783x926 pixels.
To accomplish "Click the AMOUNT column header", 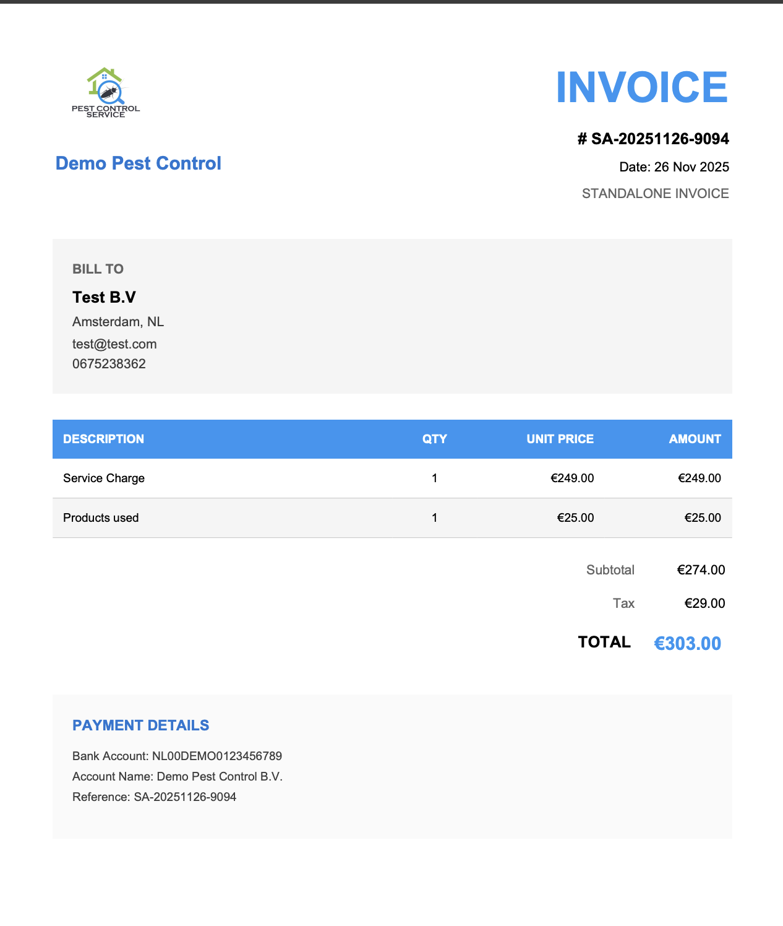I will pyautogui.click(x=695, y=439).
